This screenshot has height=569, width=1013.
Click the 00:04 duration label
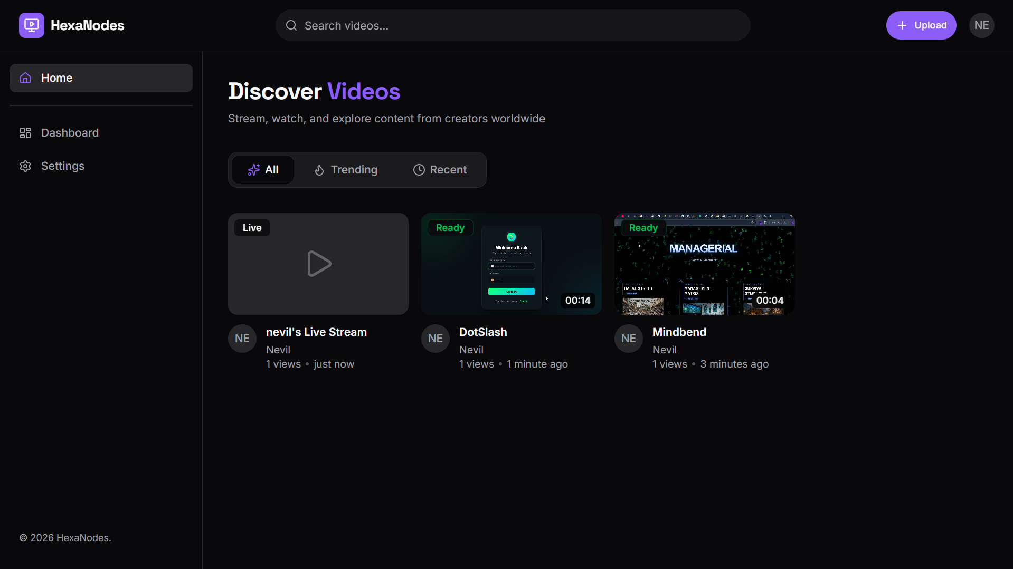pyautogui.click(x=770, y=301)
